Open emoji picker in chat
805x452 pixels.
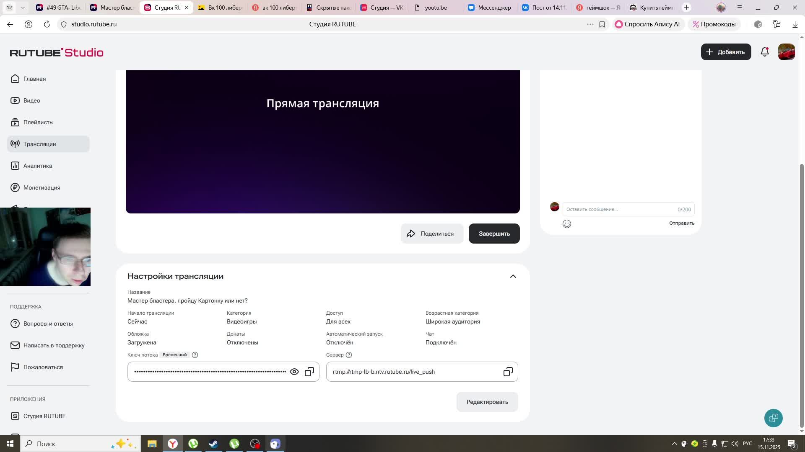[x=567, y=224]
